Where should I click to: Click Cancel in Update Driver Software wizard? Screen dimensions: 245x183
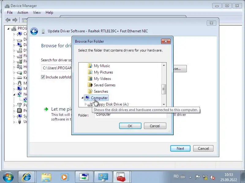tap(203, 148)
